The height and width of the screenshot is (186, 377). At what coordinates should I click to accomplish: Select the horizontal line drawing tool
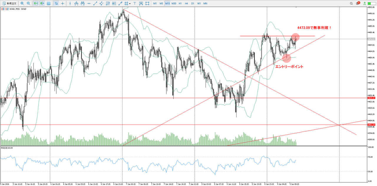click(89, 4)
